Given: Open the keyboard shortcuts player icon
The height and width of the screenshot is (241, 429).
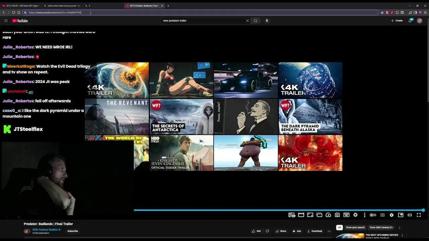Looking at the screenshot, I should pos(346,215).
